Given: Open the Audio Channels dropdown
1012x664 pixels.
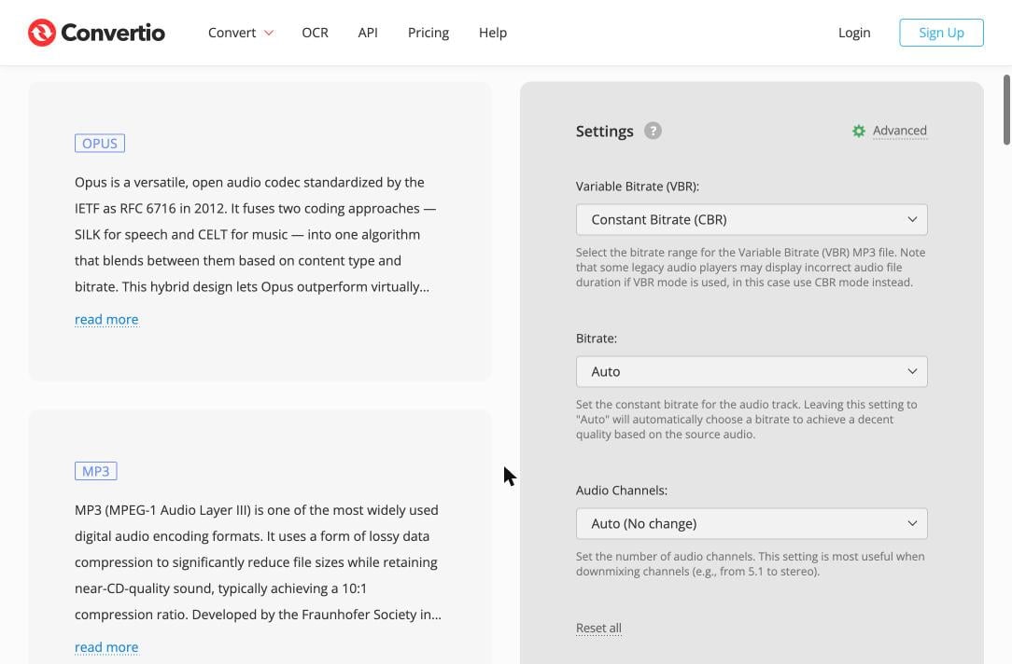Looking at the screenshot, I should coord(752,524).
